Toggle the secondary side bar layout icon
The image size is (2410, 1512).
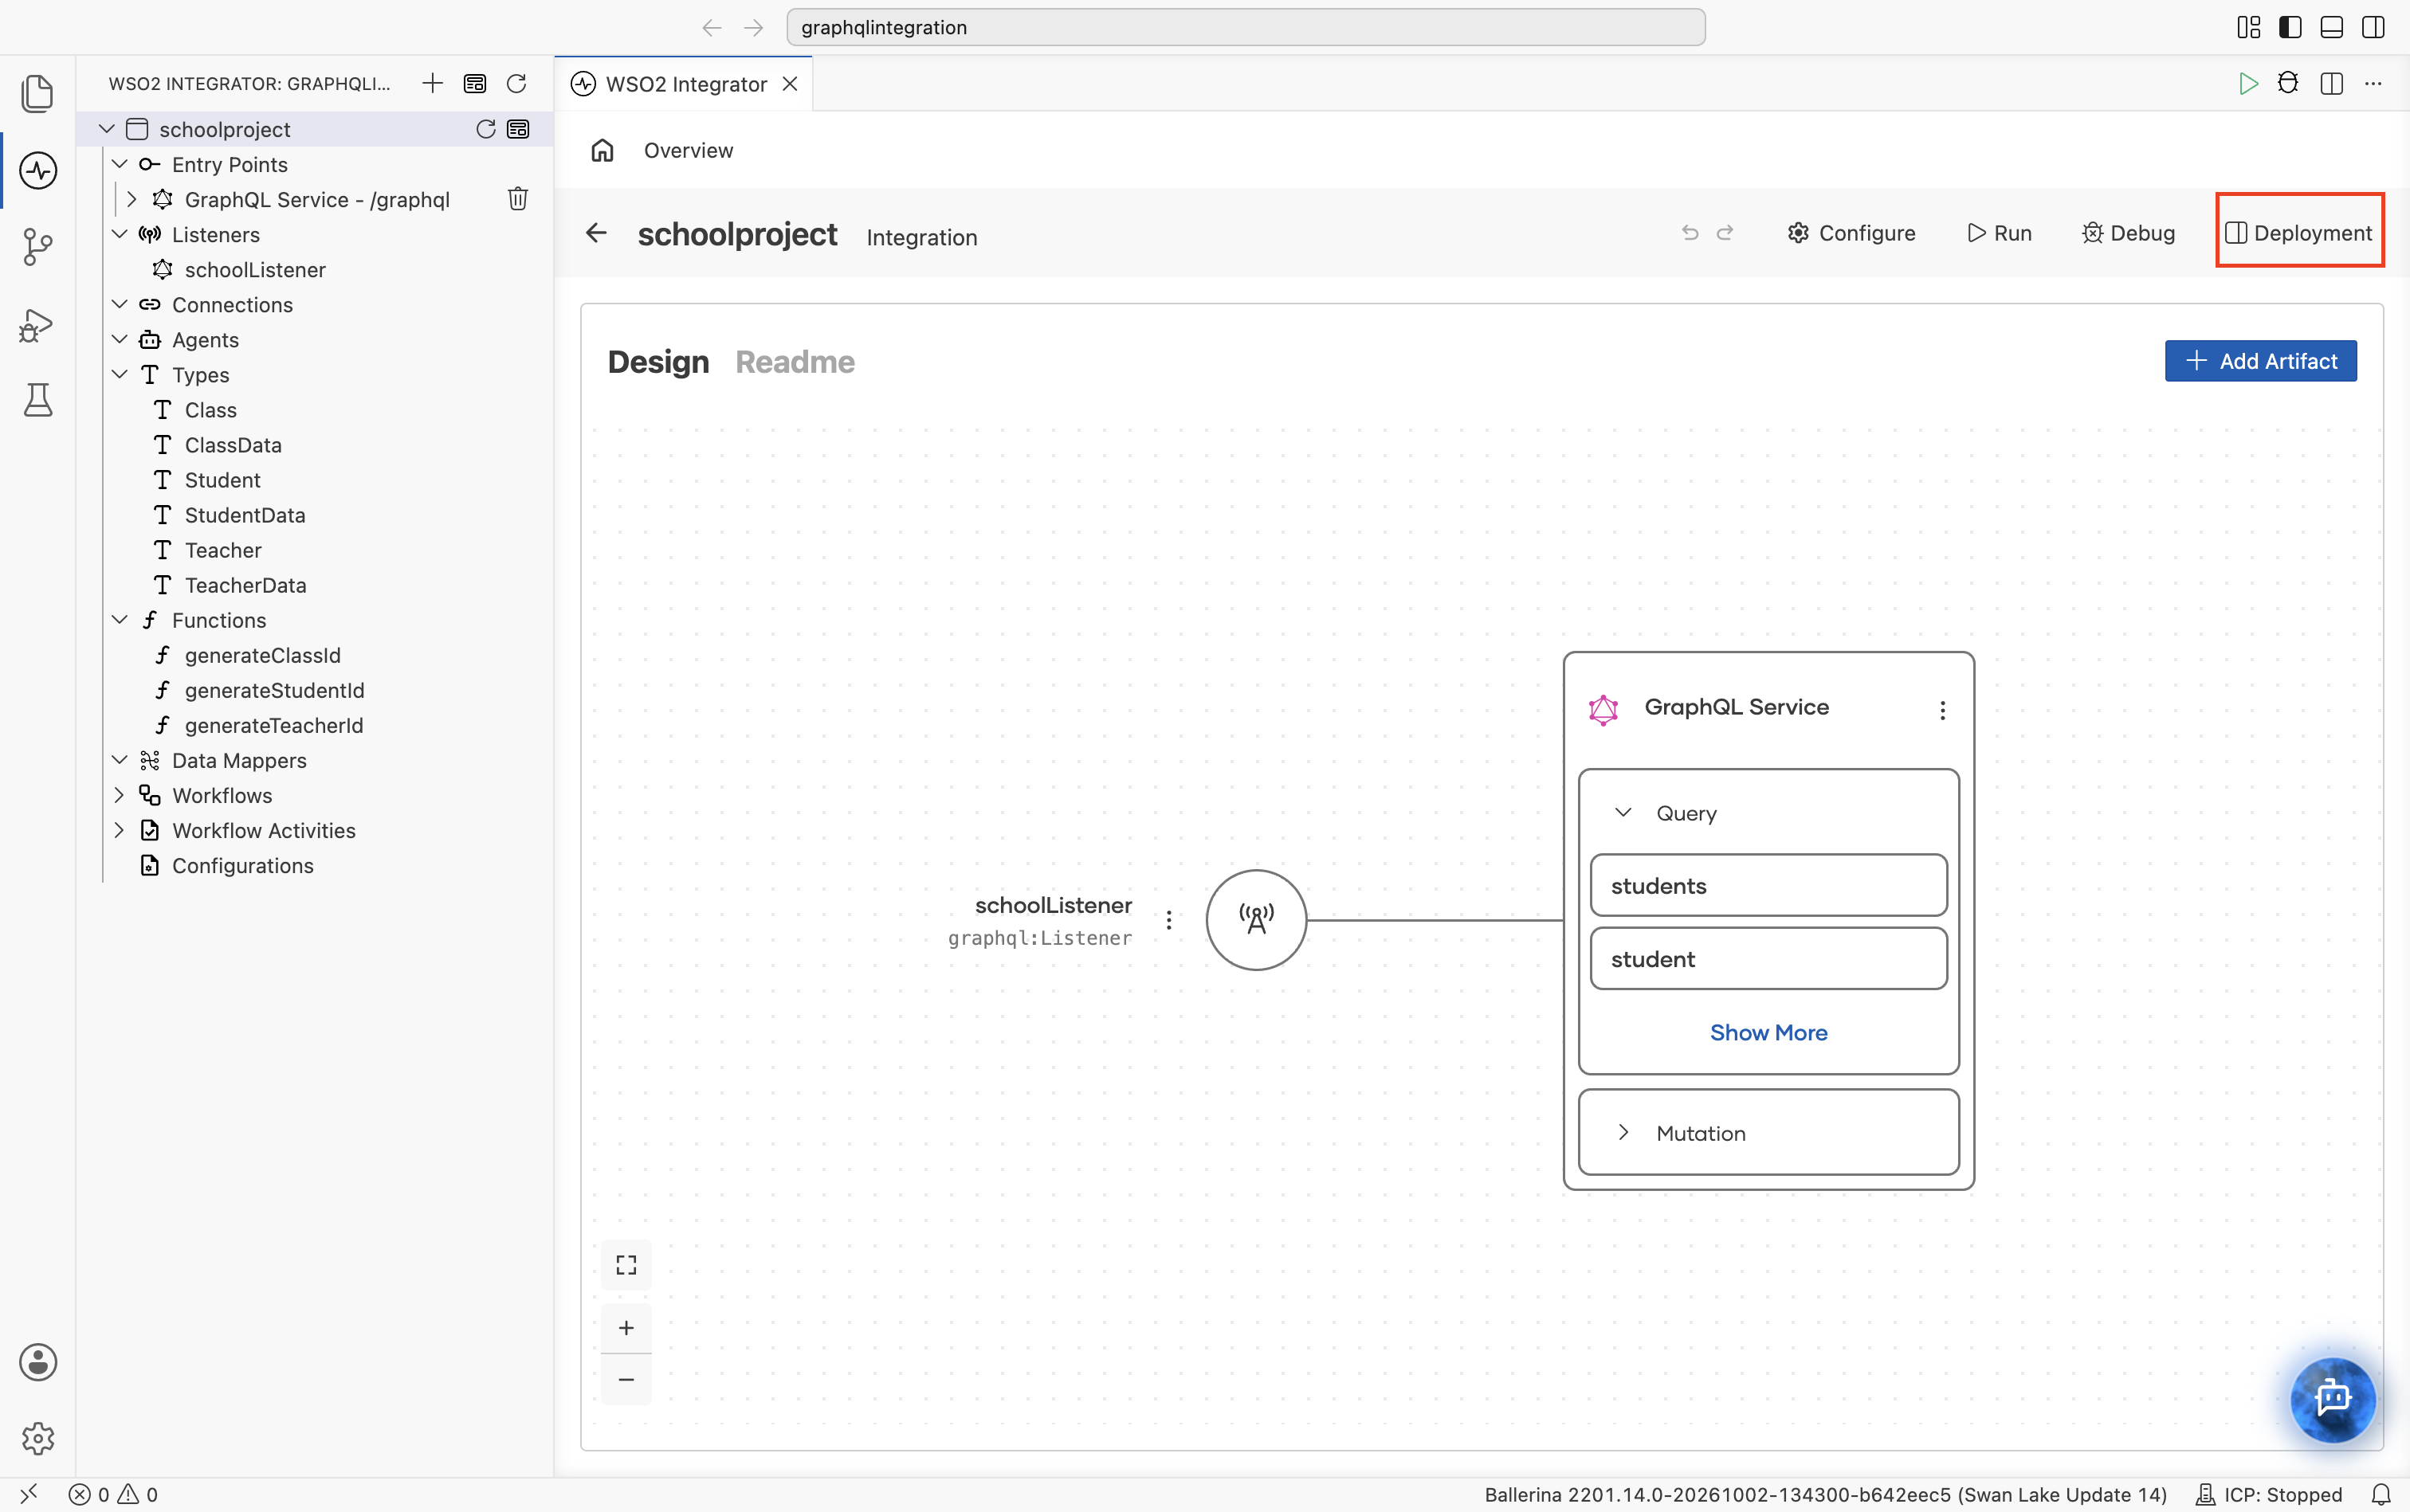[x=2373, y=27]
